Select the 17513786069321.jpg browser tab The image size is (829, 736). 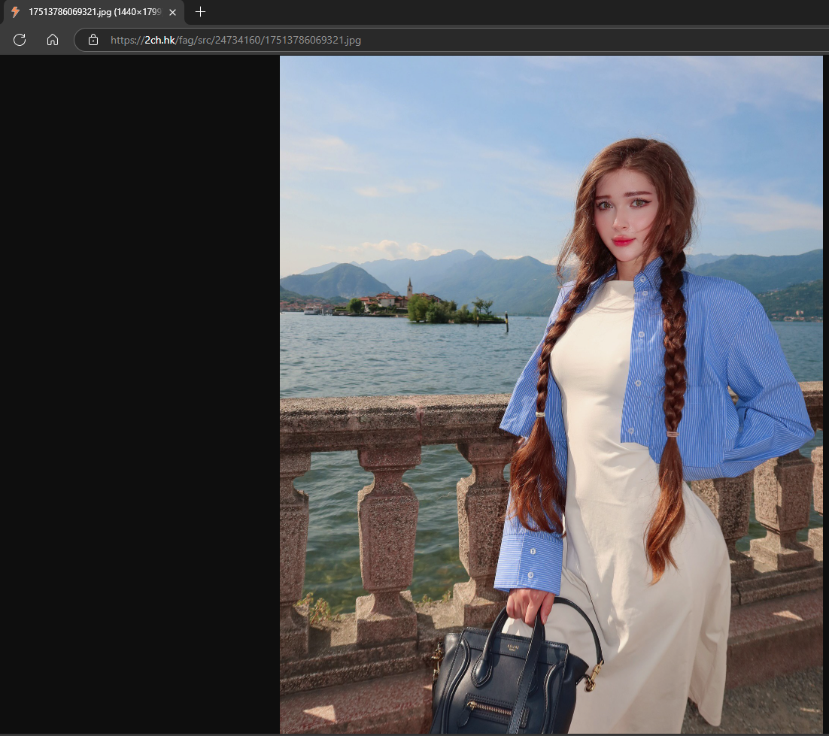pyautogui.click(x=94, y=12)
